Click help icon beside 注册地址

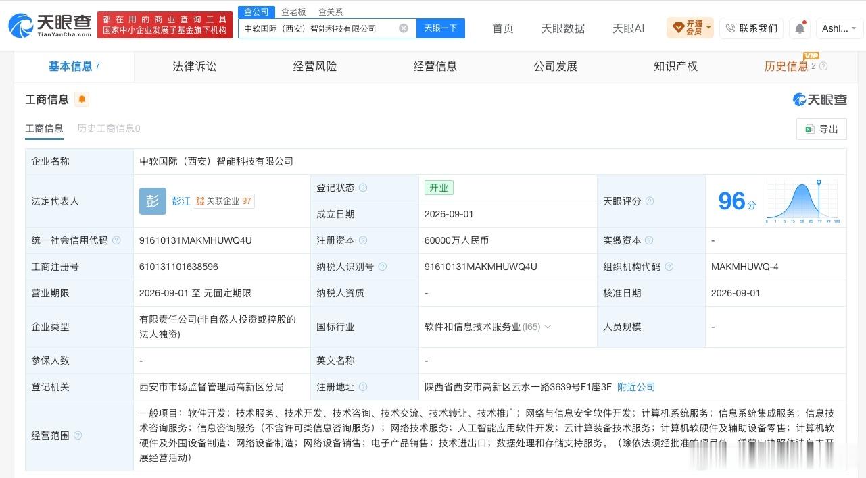click(x=363, y=387)
